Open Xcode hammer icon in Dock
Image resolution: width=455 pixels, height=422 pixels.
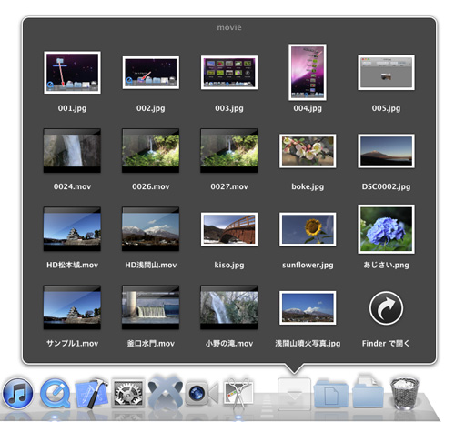point(92,393)
